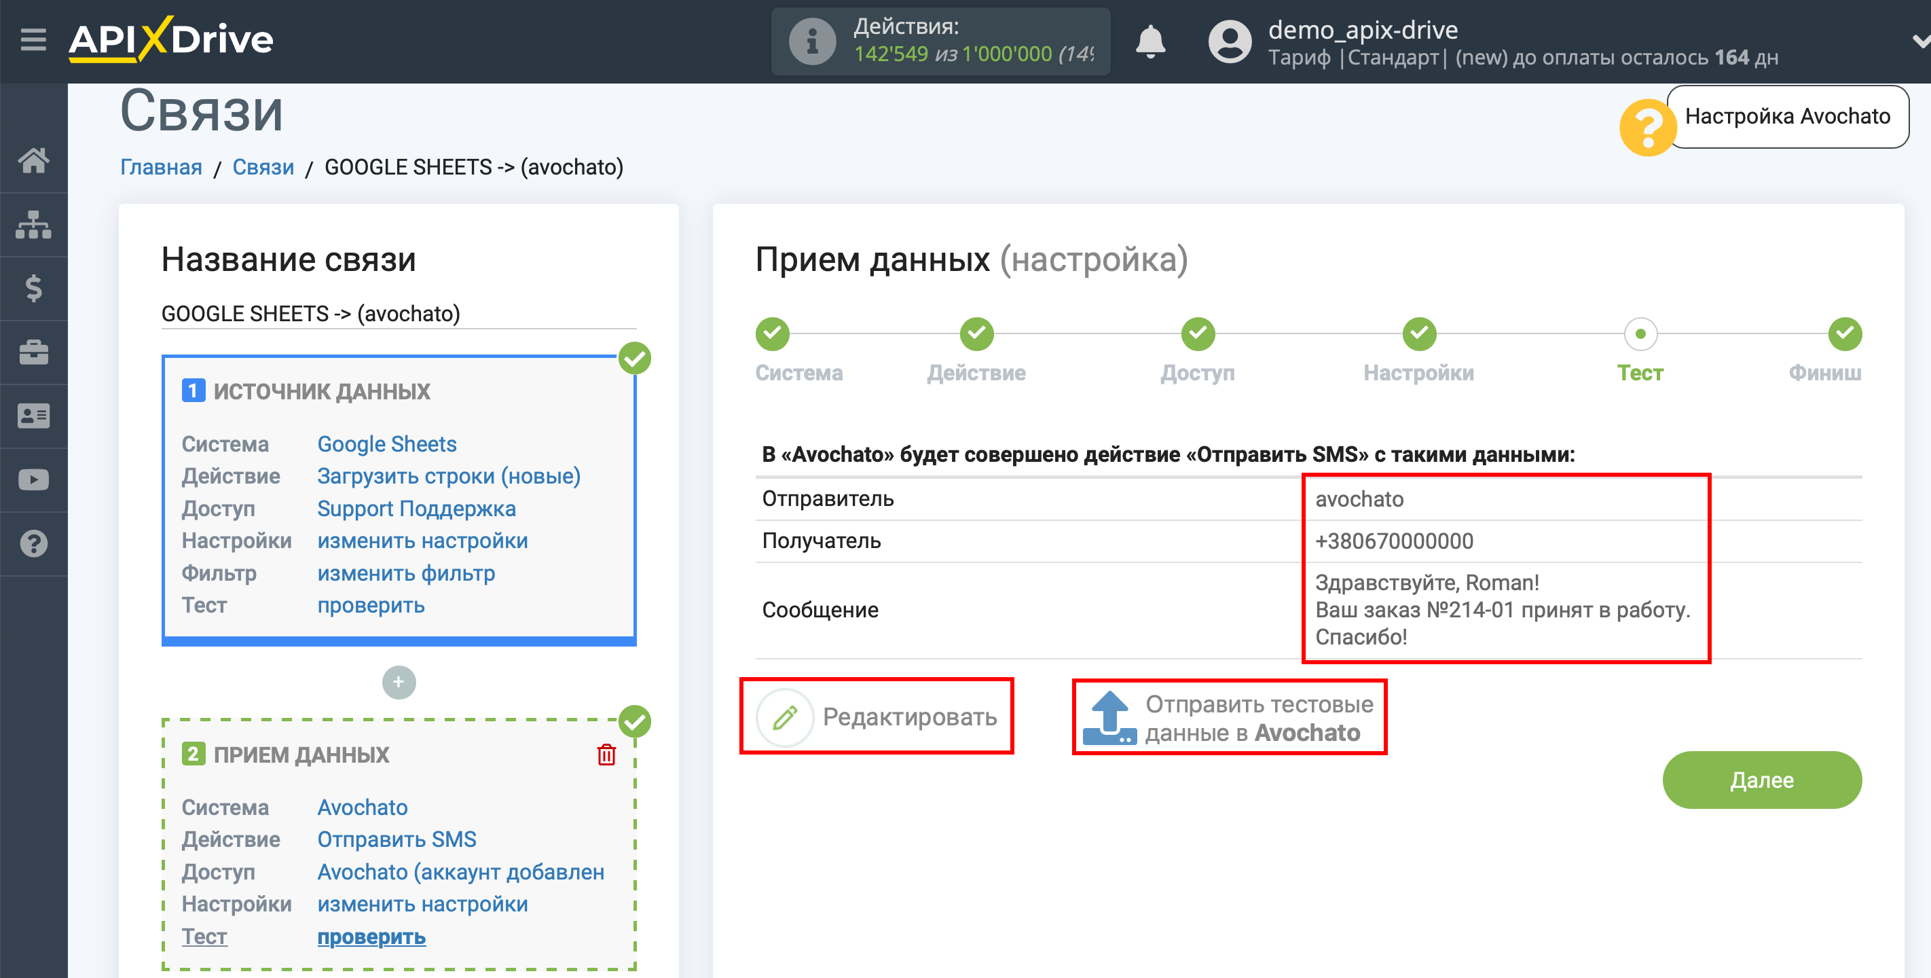Select sender value avochato
The height and width of the screenshot is (978, 1931).
click(1359, 499)
